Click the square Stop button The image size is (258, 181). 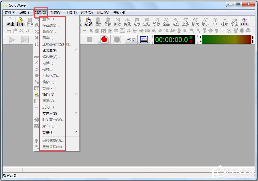point(90,39)
